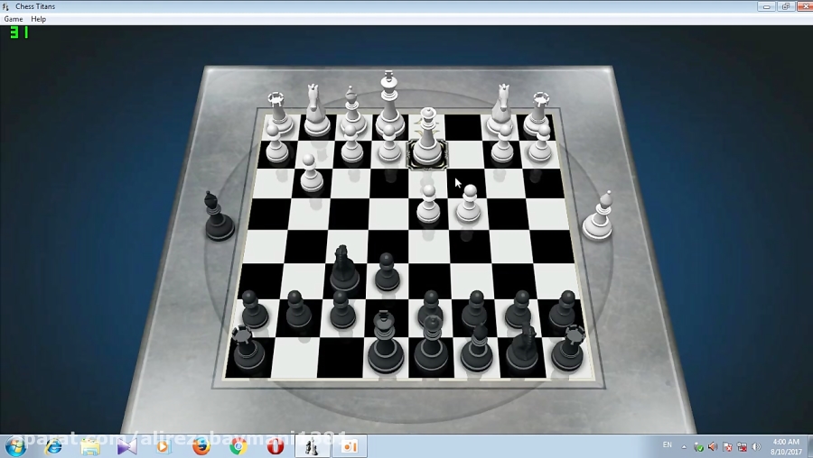Select the white king with the cross
Screen dimensions: 813x458
(x=389, y=104)
